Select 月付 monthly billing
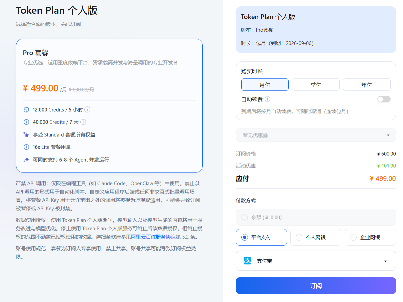403x302 pixels. (265, 85)
